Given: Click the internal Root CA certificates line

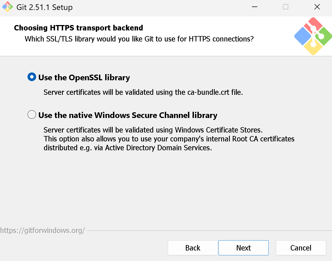Looking at the screenshot, I should [169, 139].
